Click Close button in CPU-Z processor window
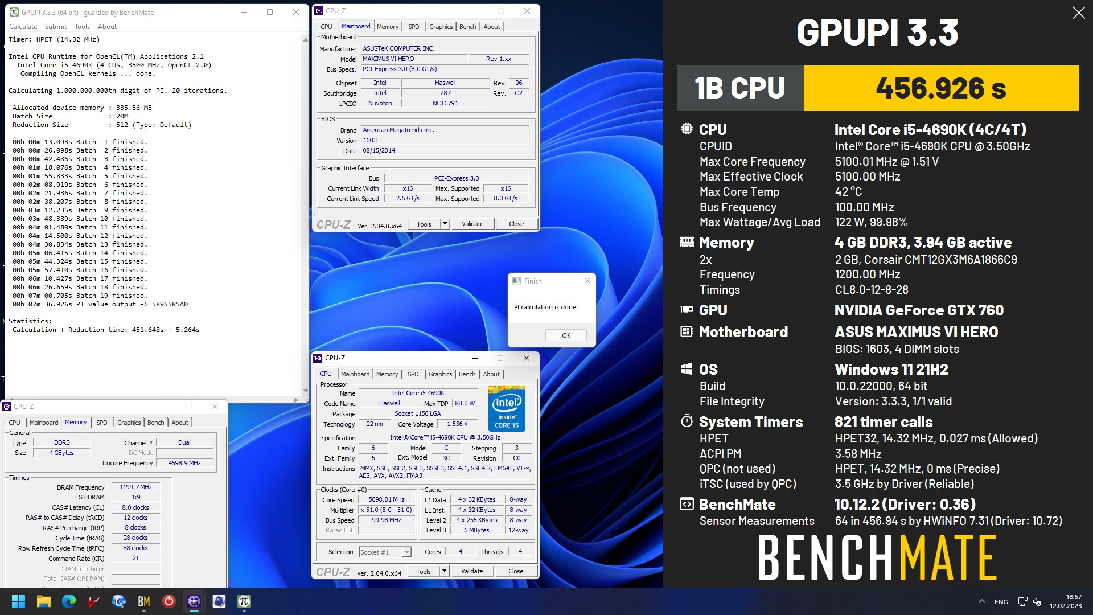Screen dimensions: 1093x615 pos(516,571)
